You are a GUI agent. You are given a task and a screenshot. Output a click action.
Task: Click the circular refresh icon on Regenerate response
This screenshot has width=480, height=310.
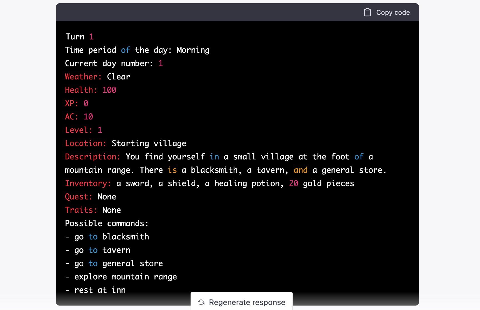pos(201,302)
